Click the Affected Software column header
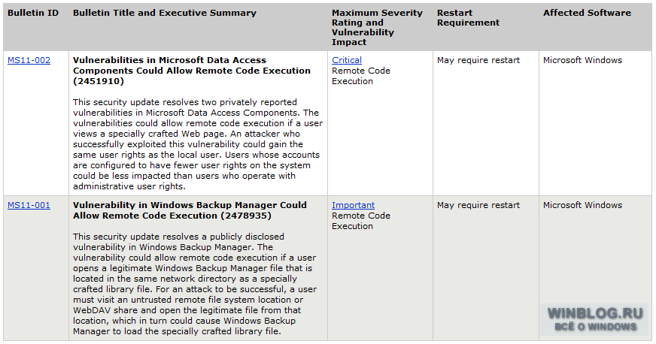Screen dimensions: 656x344 tap(587, 13)
